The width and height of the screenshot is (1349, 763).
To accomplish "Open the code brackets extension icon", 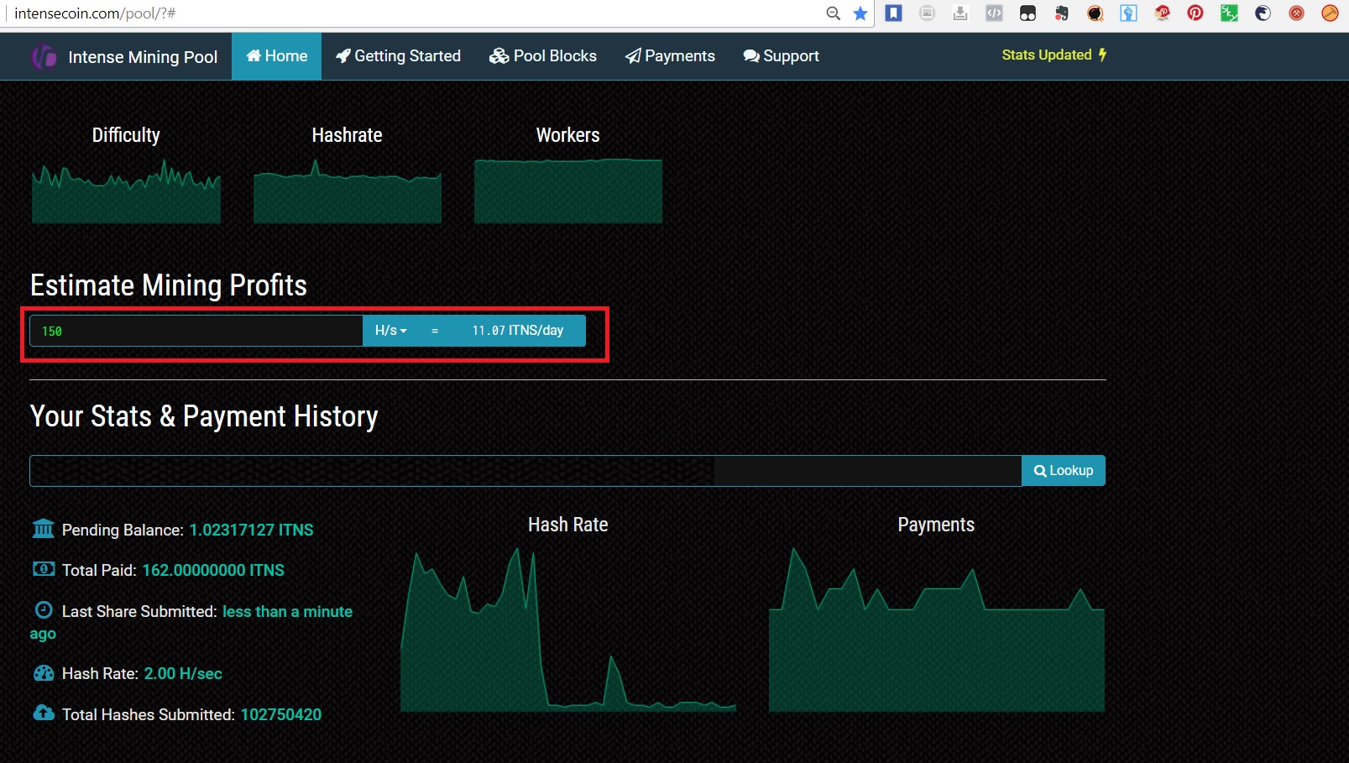I will [x=994, y=13].
